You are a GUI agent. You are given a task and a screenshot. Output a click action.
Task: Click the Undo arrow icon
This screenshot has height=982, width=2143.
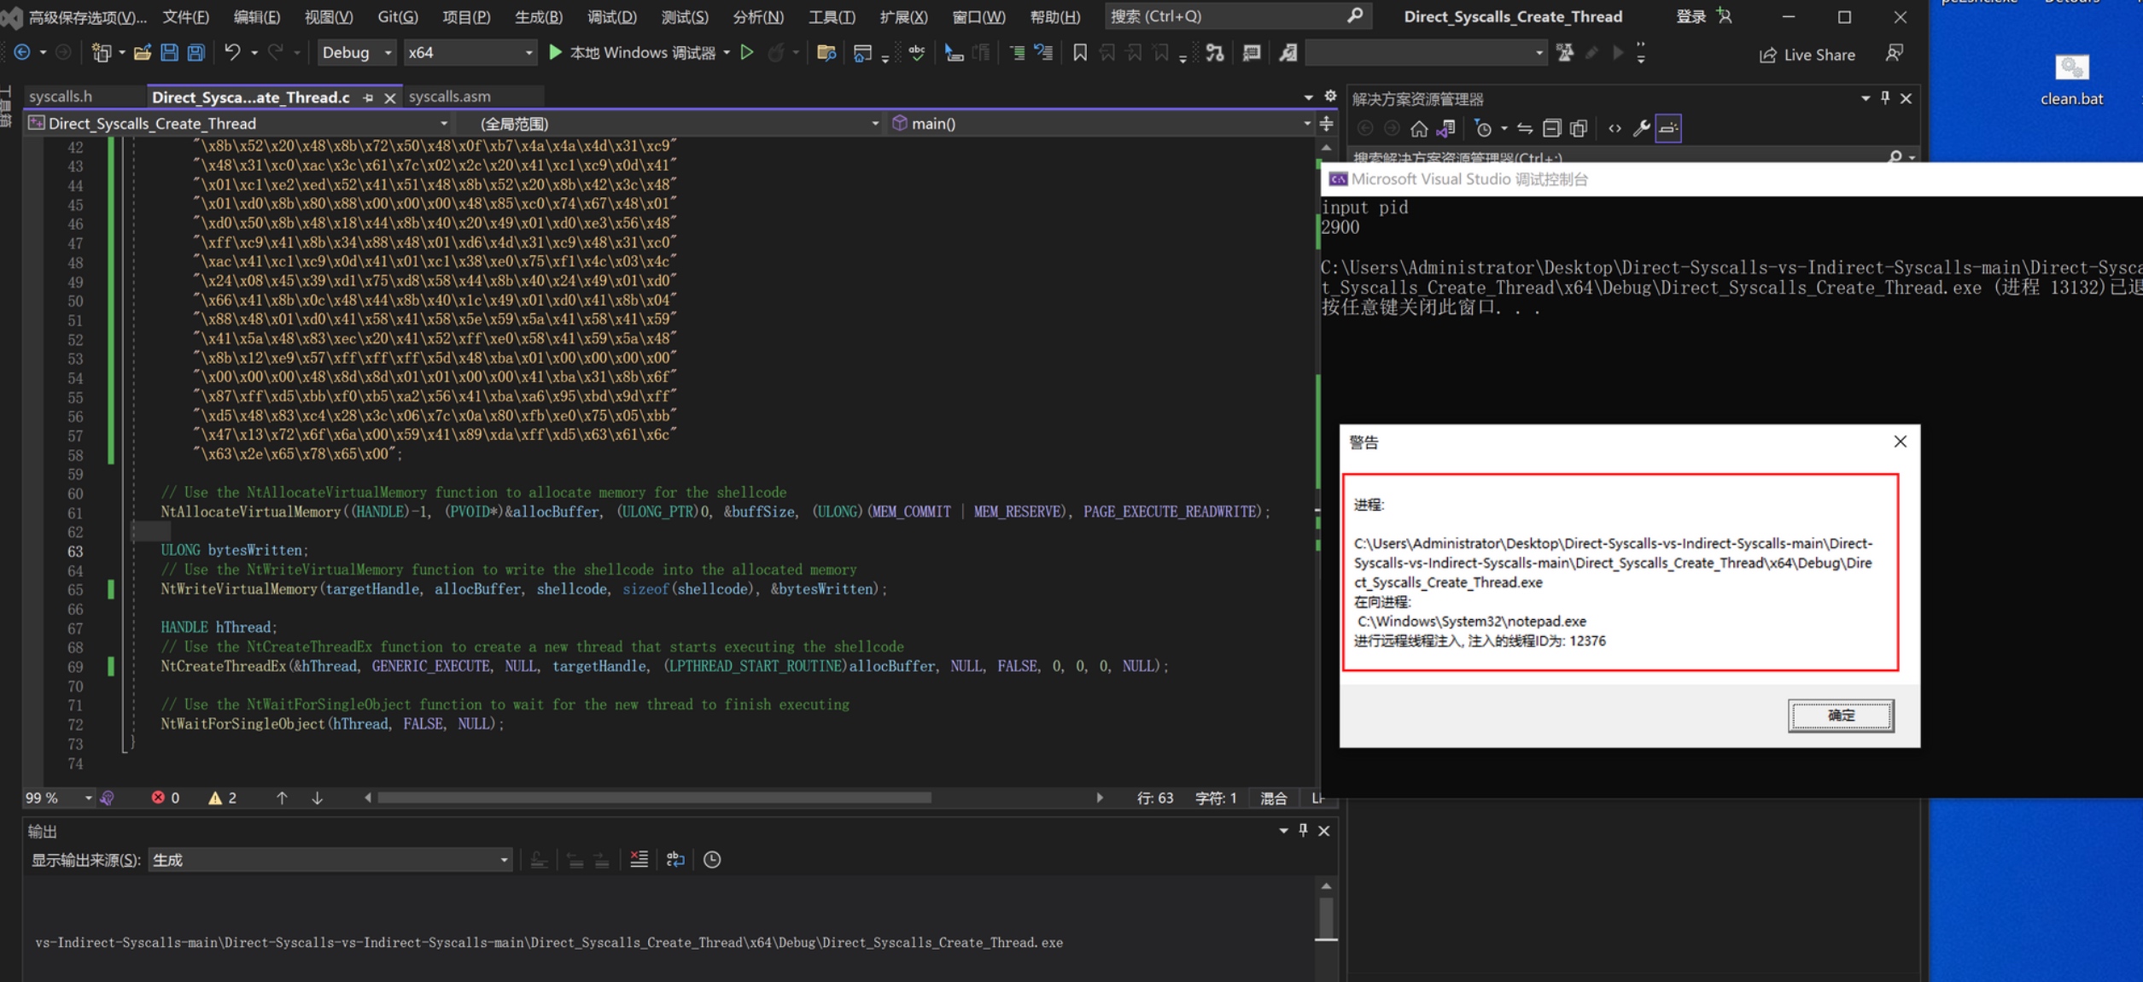point(232,53)
